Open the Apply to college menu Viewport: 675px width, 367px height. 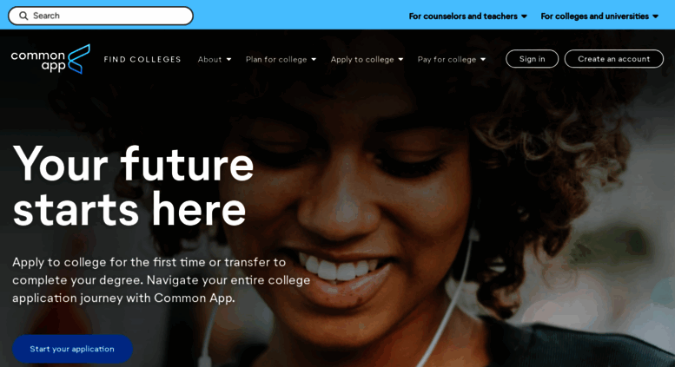pos(367,59)
